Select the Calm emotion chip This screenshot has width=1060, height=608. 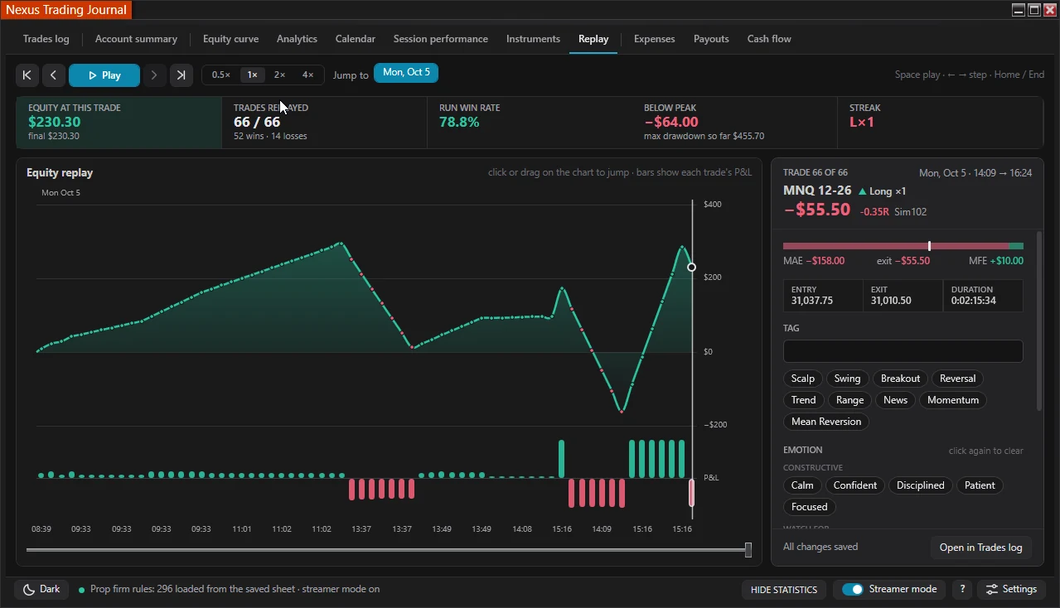(x=802, y=485)
